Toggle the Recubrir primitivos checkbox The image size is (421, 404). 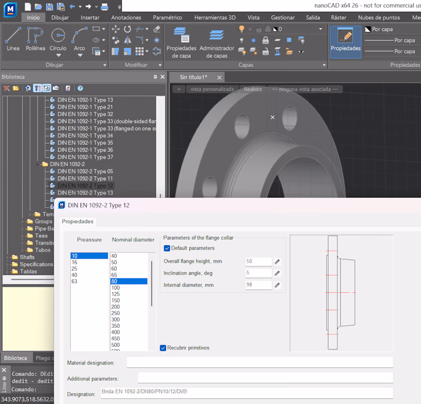pyautogui.click(x=163, y=348)
